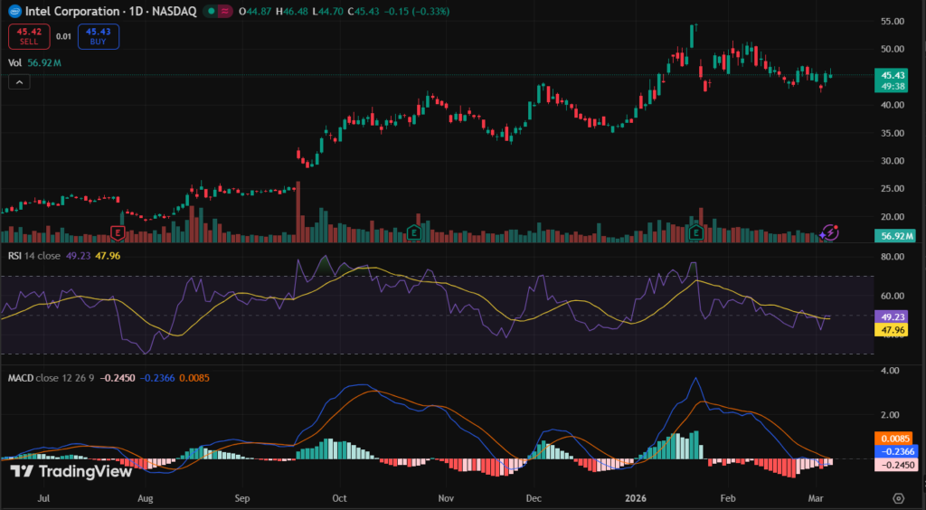Open the August earnings E marker
The height and width of the screenshot is (510, 926).
(x=117, y=232)
